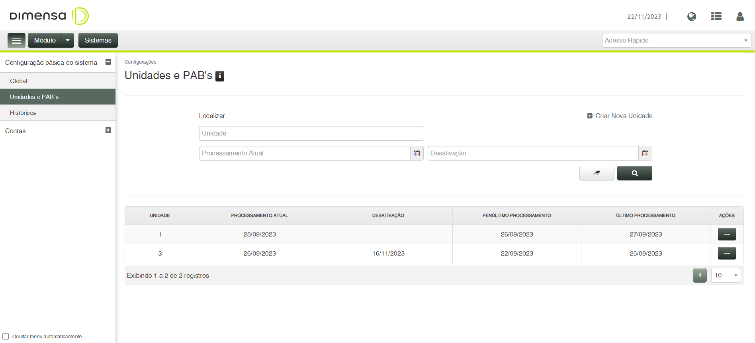The height and width of the screenshot is (343, 755).
Task: Open the Acesso Rápido combo box
Action: pyautogui.click(x=676, y=41)
